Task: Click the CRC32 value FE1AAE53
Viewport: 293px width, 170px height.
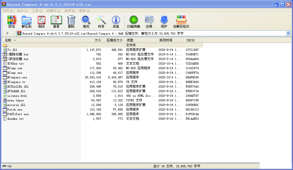Action: pos(192,119)
